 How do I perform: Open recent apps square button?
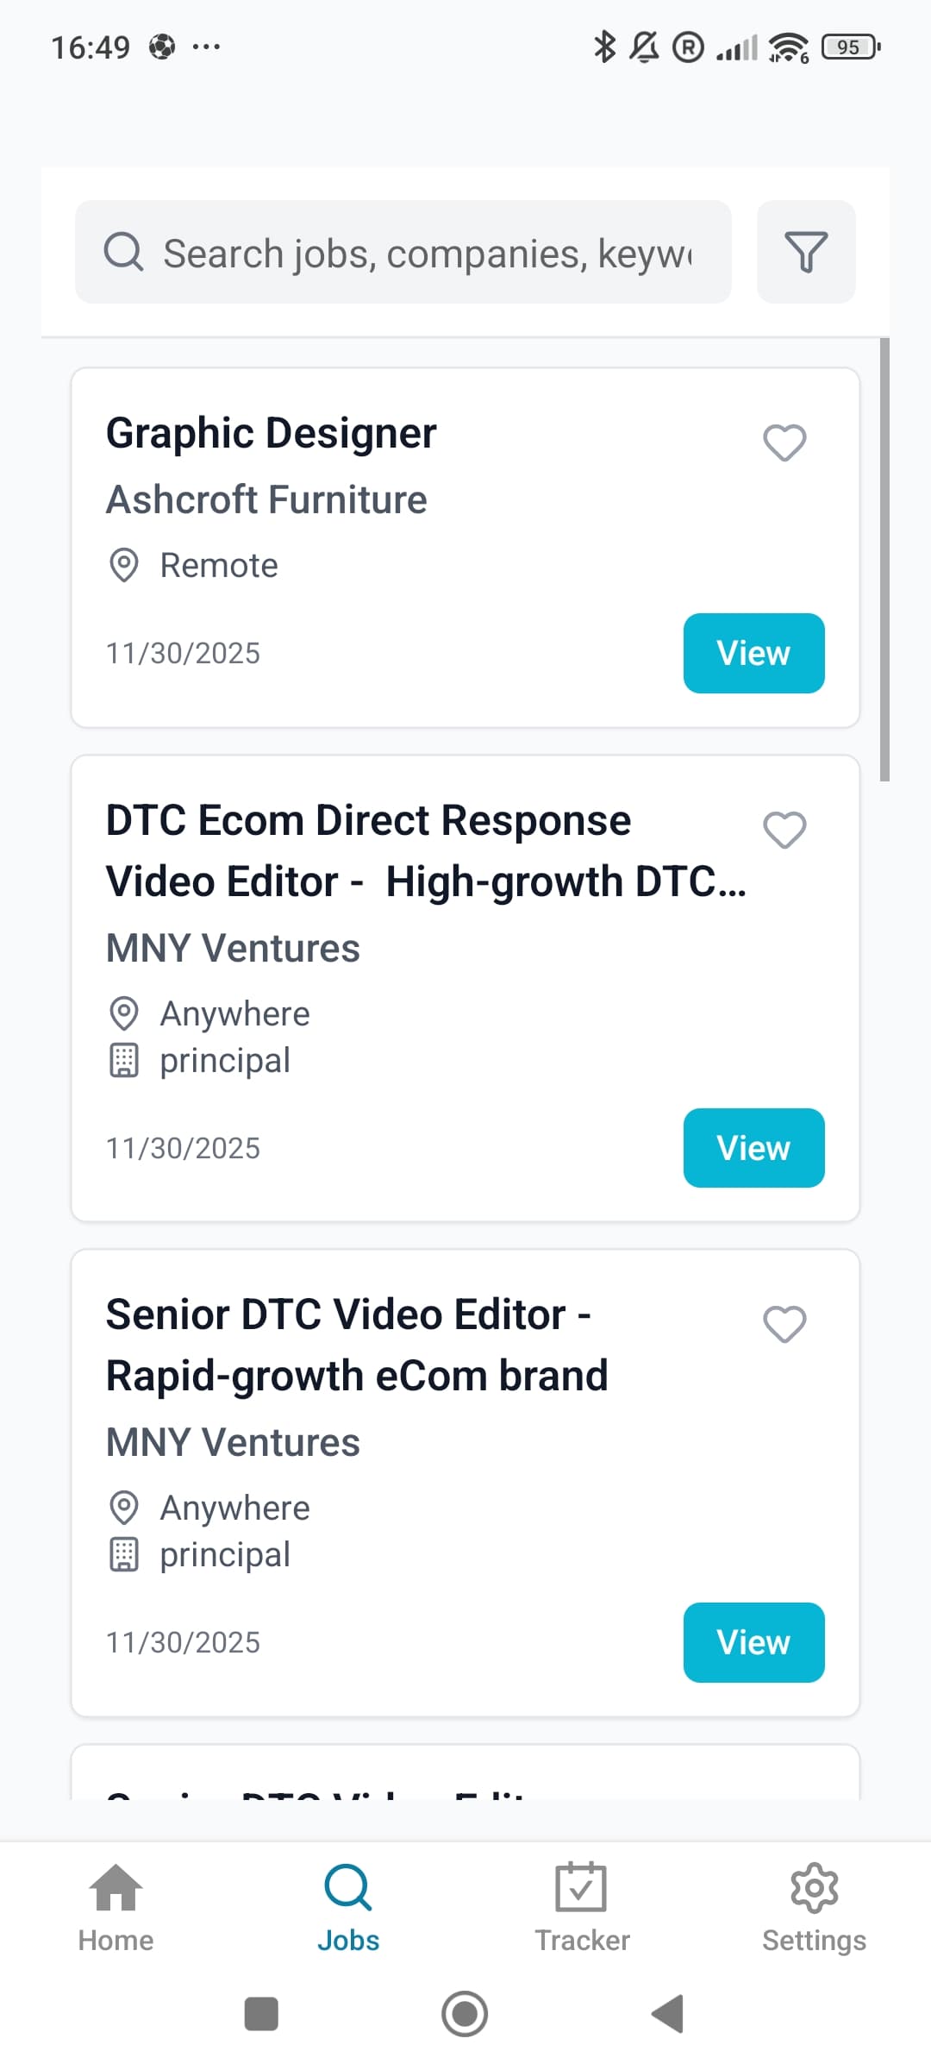point(261,2015)
